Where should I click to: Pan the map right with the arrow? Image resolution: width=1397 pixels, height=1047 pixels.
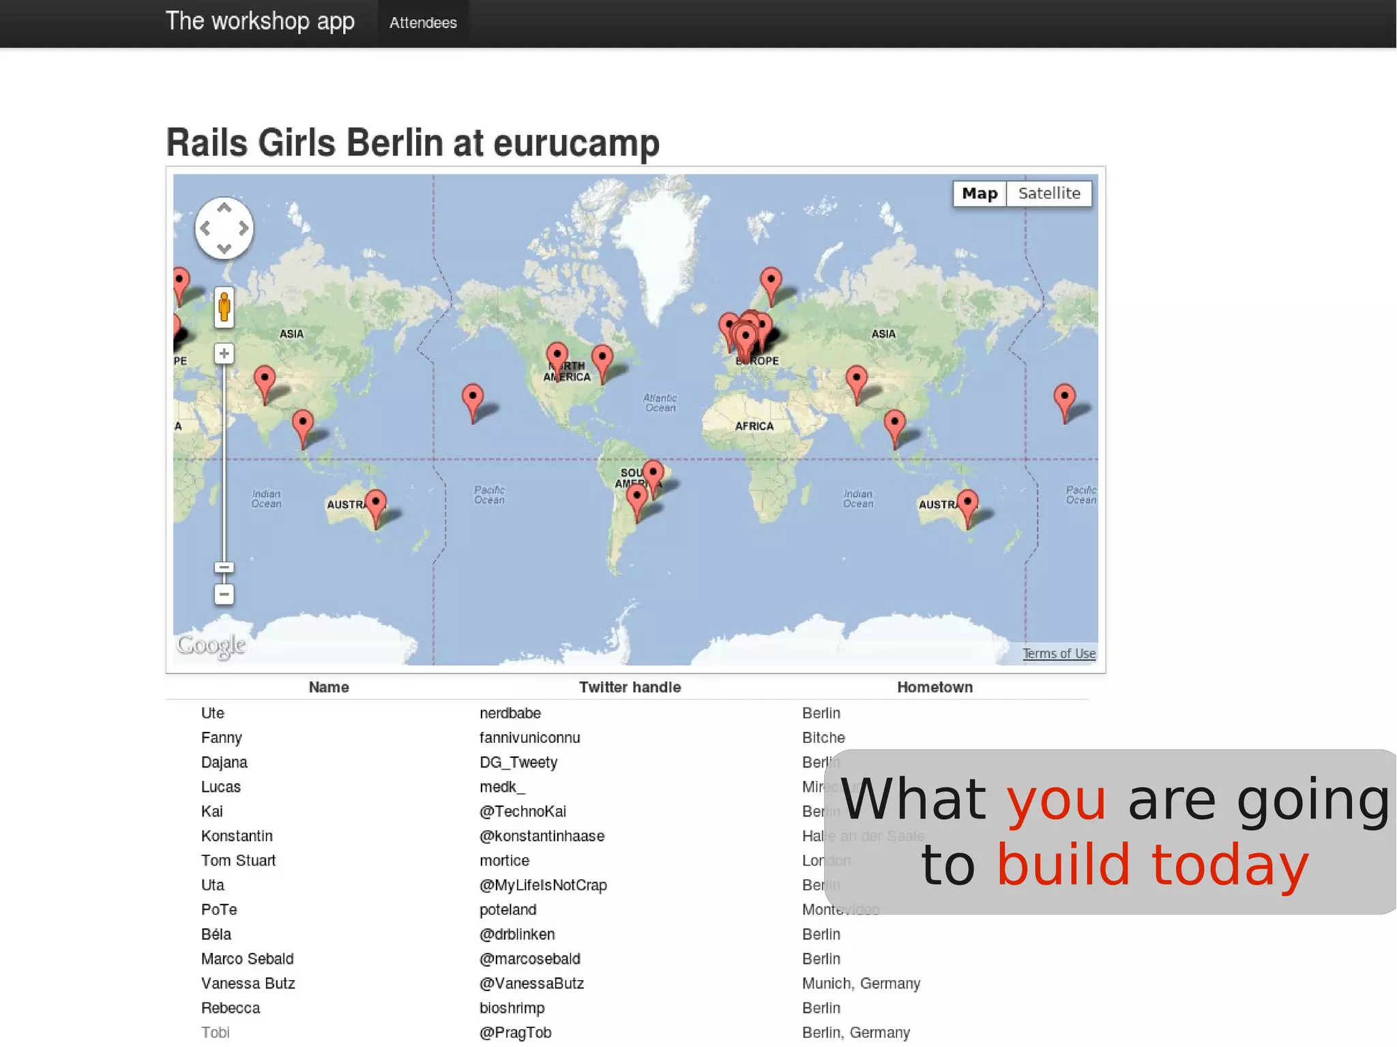[244, 228]
